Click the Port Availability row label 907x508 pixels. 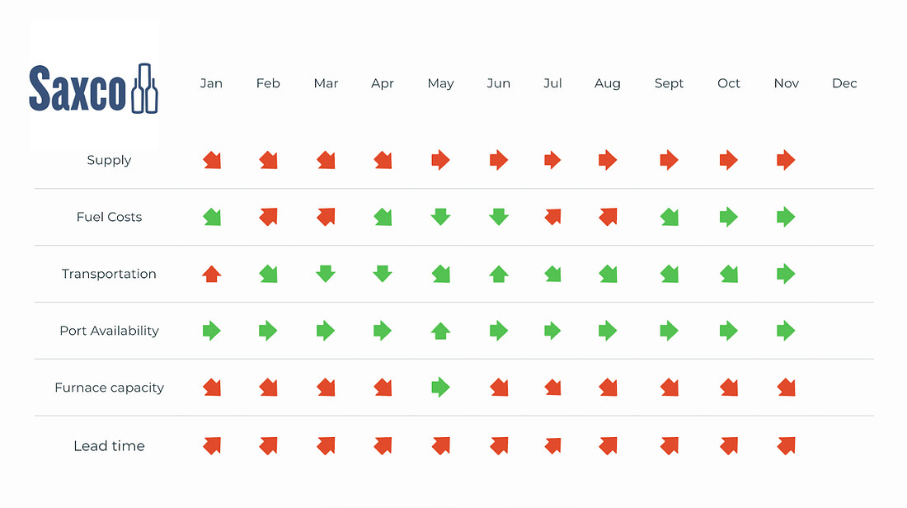(x=109, y=331)
